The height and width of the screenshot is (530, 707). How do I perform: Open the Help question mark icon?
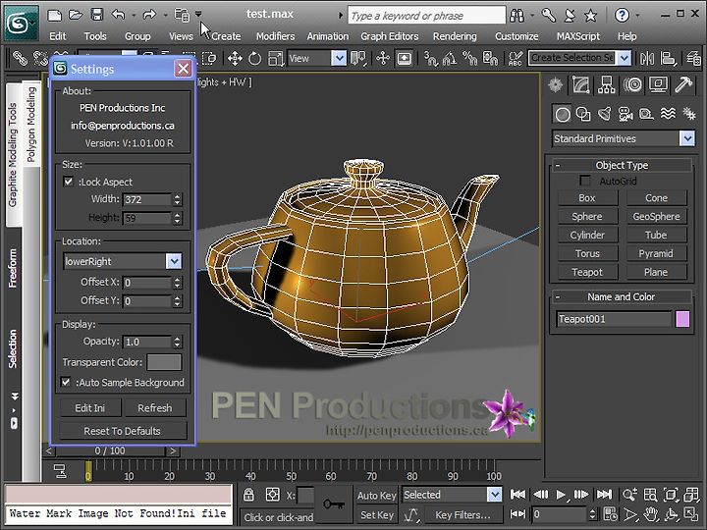[622, 16]
